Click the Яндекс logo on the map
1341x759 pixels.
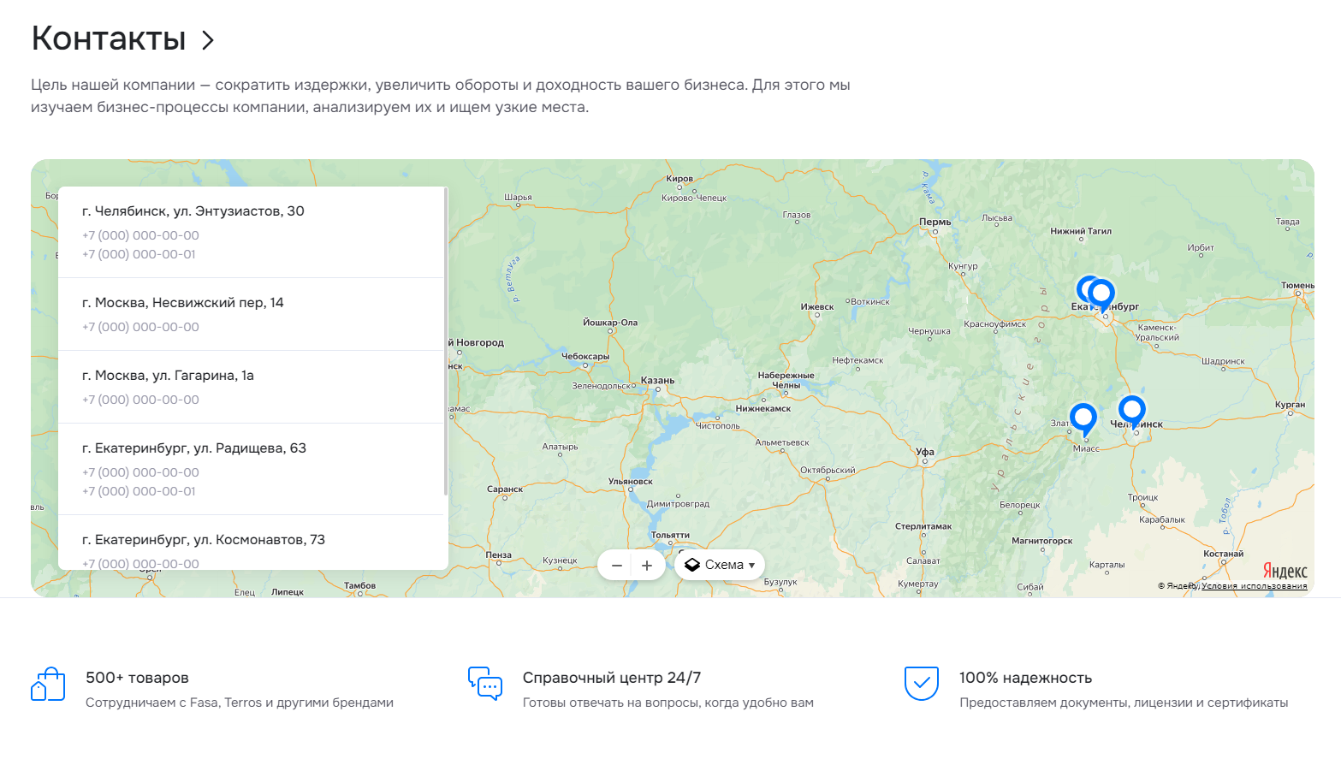[1285, 571]
